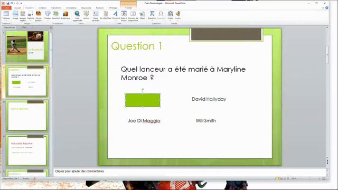Select the Diapositives pane tab
Viewport: 338px width, 190px height.
[10, 27]
